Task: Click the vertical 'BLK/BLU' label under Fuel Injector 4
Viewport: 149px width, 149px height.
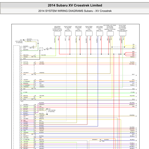Action: tap(97, 40)
